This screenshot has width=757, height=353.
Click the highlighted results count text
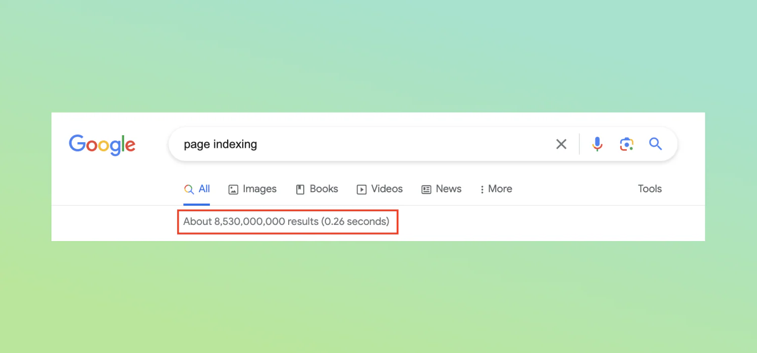286,221
